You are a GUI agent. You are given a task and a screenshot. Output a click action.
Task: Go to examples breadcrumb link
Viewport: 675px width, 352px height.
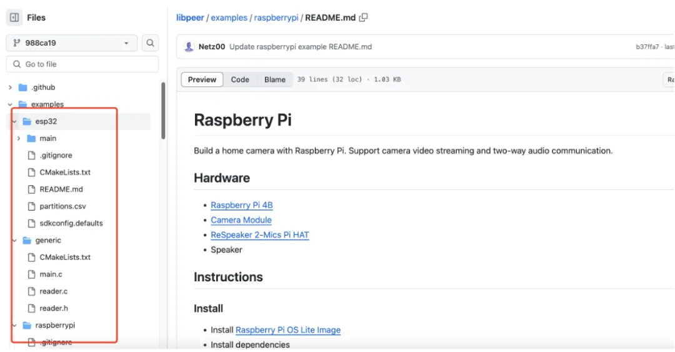click(x=229, y=18)
